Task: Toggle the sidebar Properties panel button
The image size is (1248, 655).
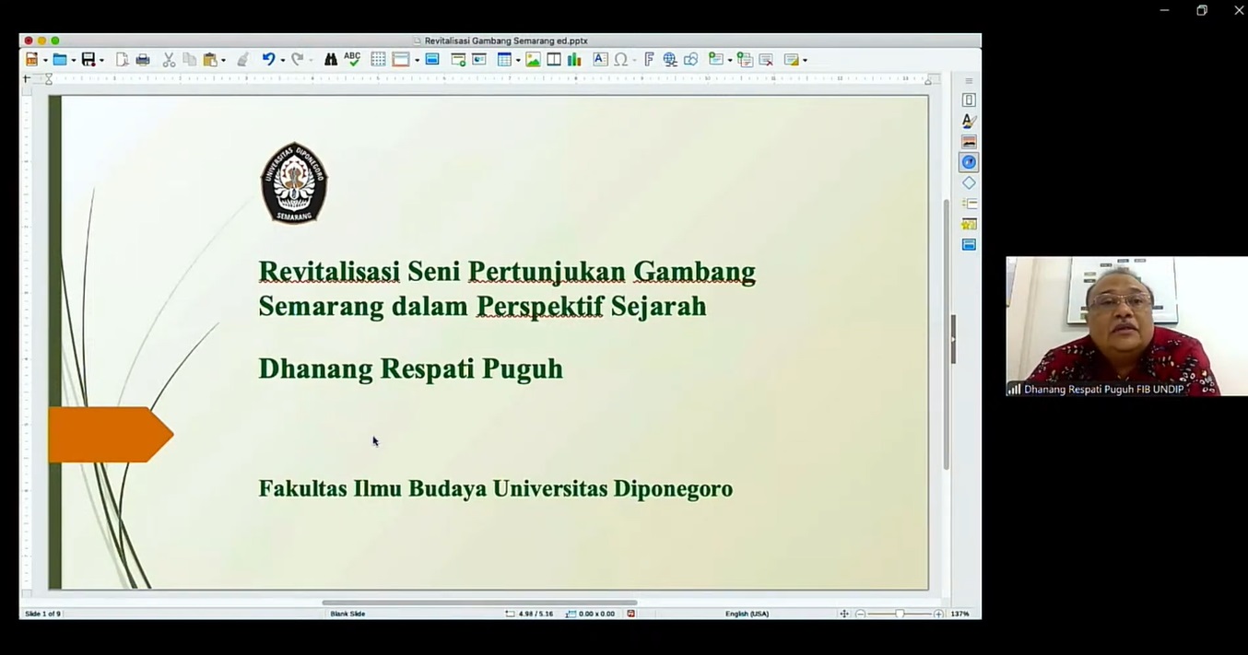Action: pos(969,100)
